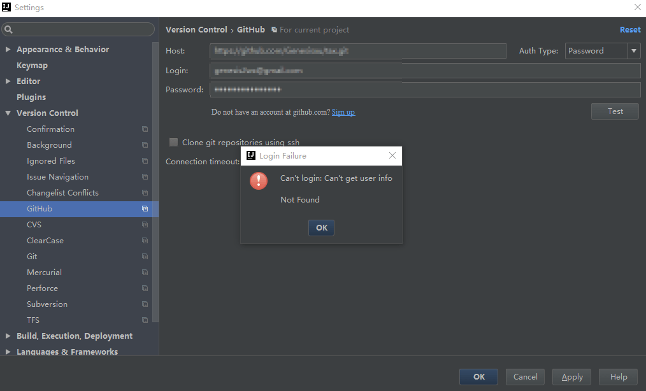The width and height of the screenshot is (646, 391).
Task: Click the per-project settings icon beside Git
Action: point(147,256)
